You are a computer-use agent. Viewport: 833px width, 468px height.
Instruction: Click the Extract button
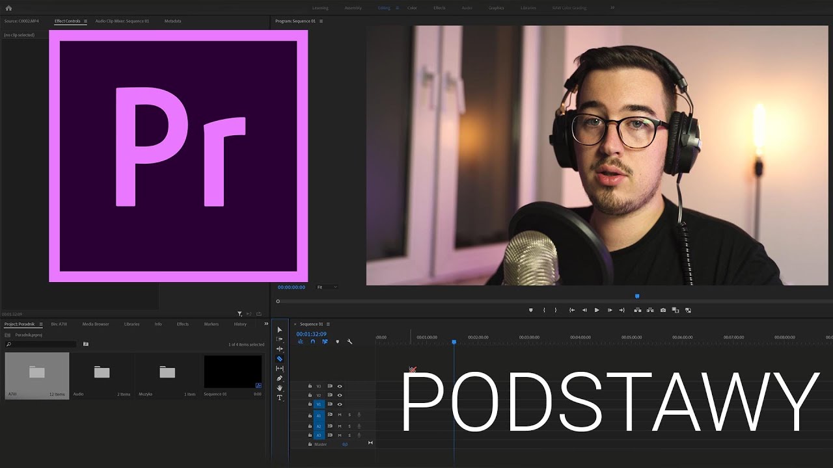pyautogui.click(x=650, y=310)
